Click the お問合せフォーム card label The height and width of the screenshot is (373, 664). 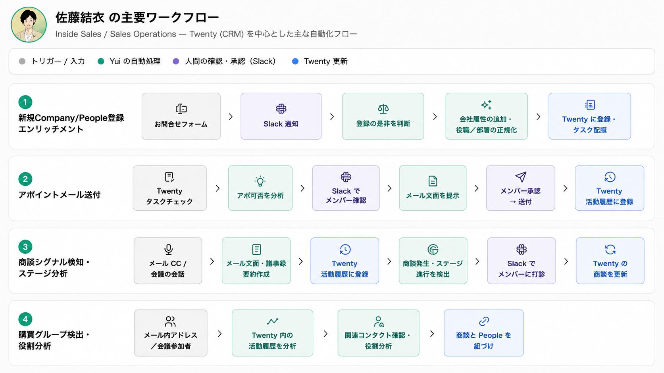(x=181, y=124)
